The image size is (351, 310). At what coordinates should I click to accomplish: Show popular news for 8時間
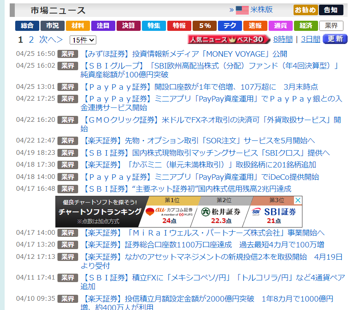click(283, 39)
